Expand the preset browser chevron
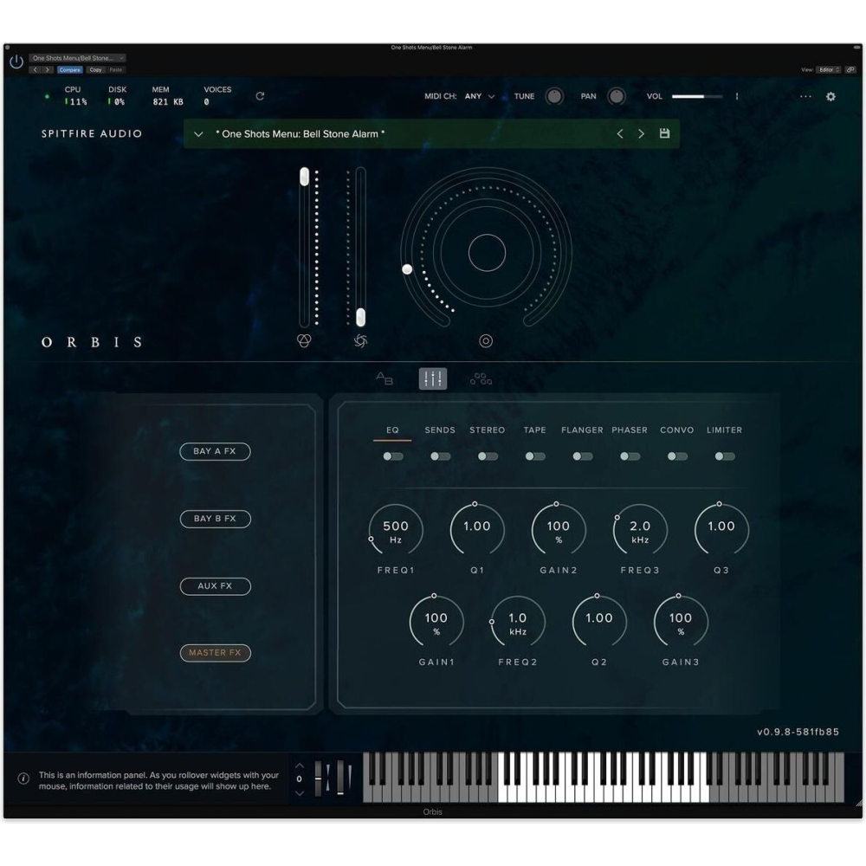The image size is (866, 866). tap(198, 134)
